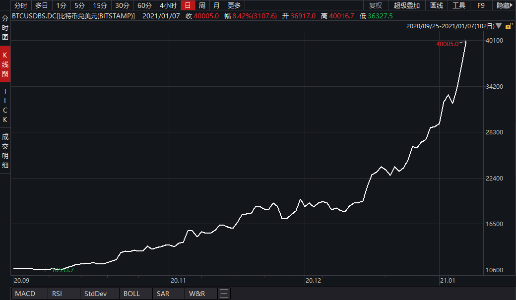Screen dimensions: 516x300
Task: Open the 更多 timeframe options
Action: [234, 5]
